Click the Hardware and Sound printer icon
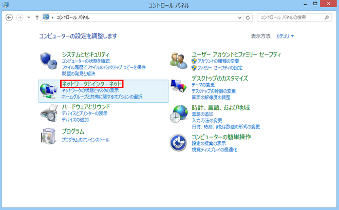 (49, 113)
